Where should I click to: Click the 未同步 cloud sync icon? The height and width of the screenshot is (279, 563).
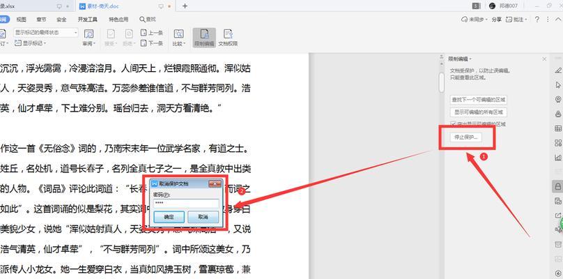point(464,20)
